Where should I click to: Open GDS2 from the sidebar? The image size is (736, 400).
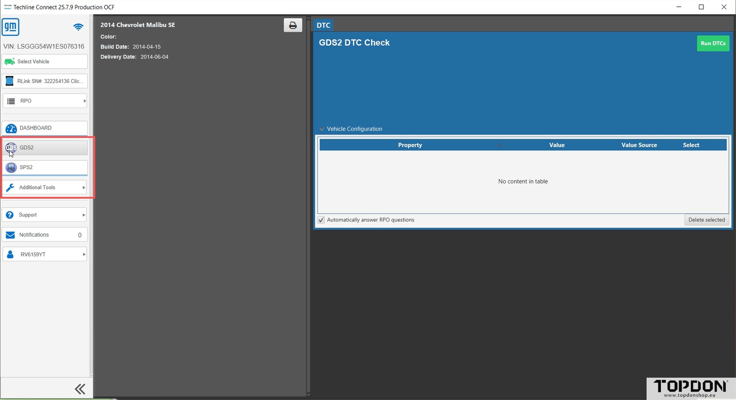click(45, 148)
